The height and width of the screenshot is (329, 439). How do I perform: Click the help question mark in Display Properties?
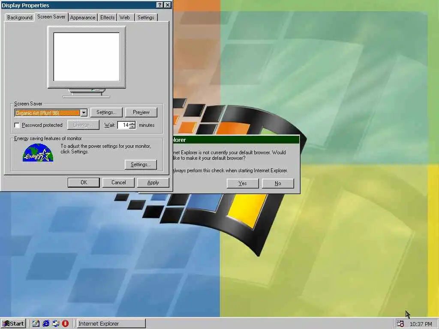159,5
